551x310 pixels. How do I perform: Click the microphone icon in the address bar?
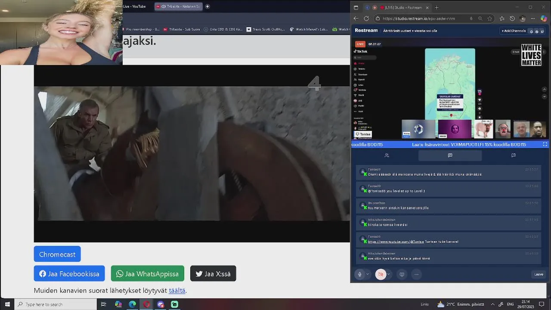(471, 19)
